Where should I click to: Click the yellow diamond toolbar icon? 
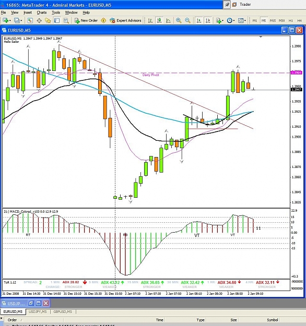[x=103, y=20]
